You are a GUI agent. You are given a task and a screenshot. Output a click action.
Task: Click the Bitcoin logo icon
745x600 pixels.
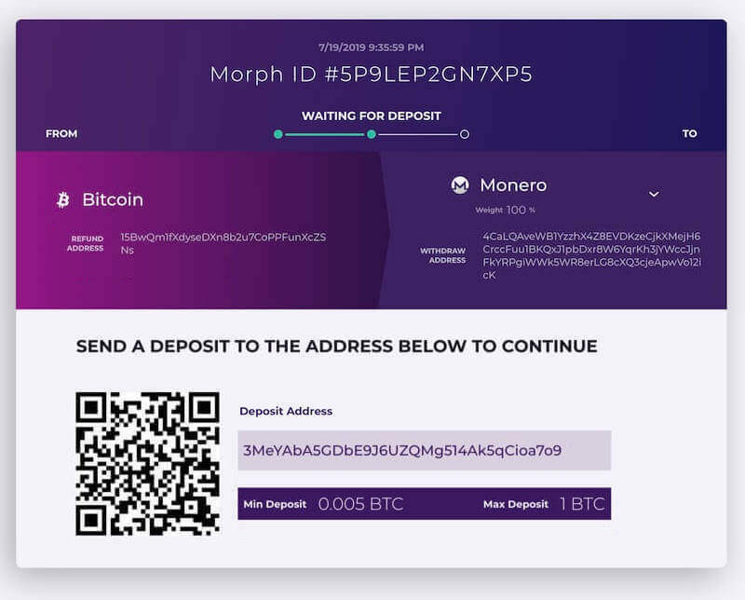click(x=62, y=200)
